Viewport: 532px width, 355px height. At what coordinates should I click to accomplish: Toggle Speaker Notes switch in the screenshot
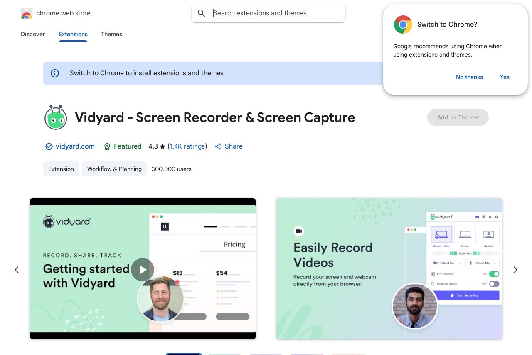coord(494,284)
